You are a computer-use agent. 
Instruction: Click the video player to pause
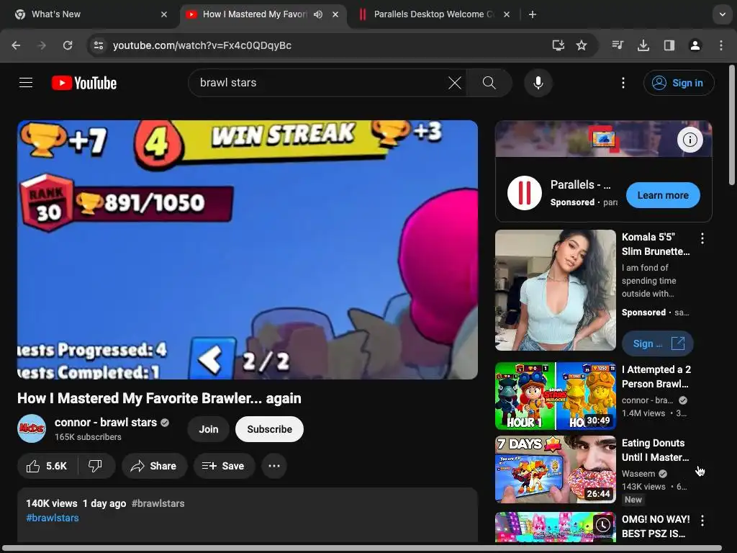pyautogui.click(x=248, y=250)
